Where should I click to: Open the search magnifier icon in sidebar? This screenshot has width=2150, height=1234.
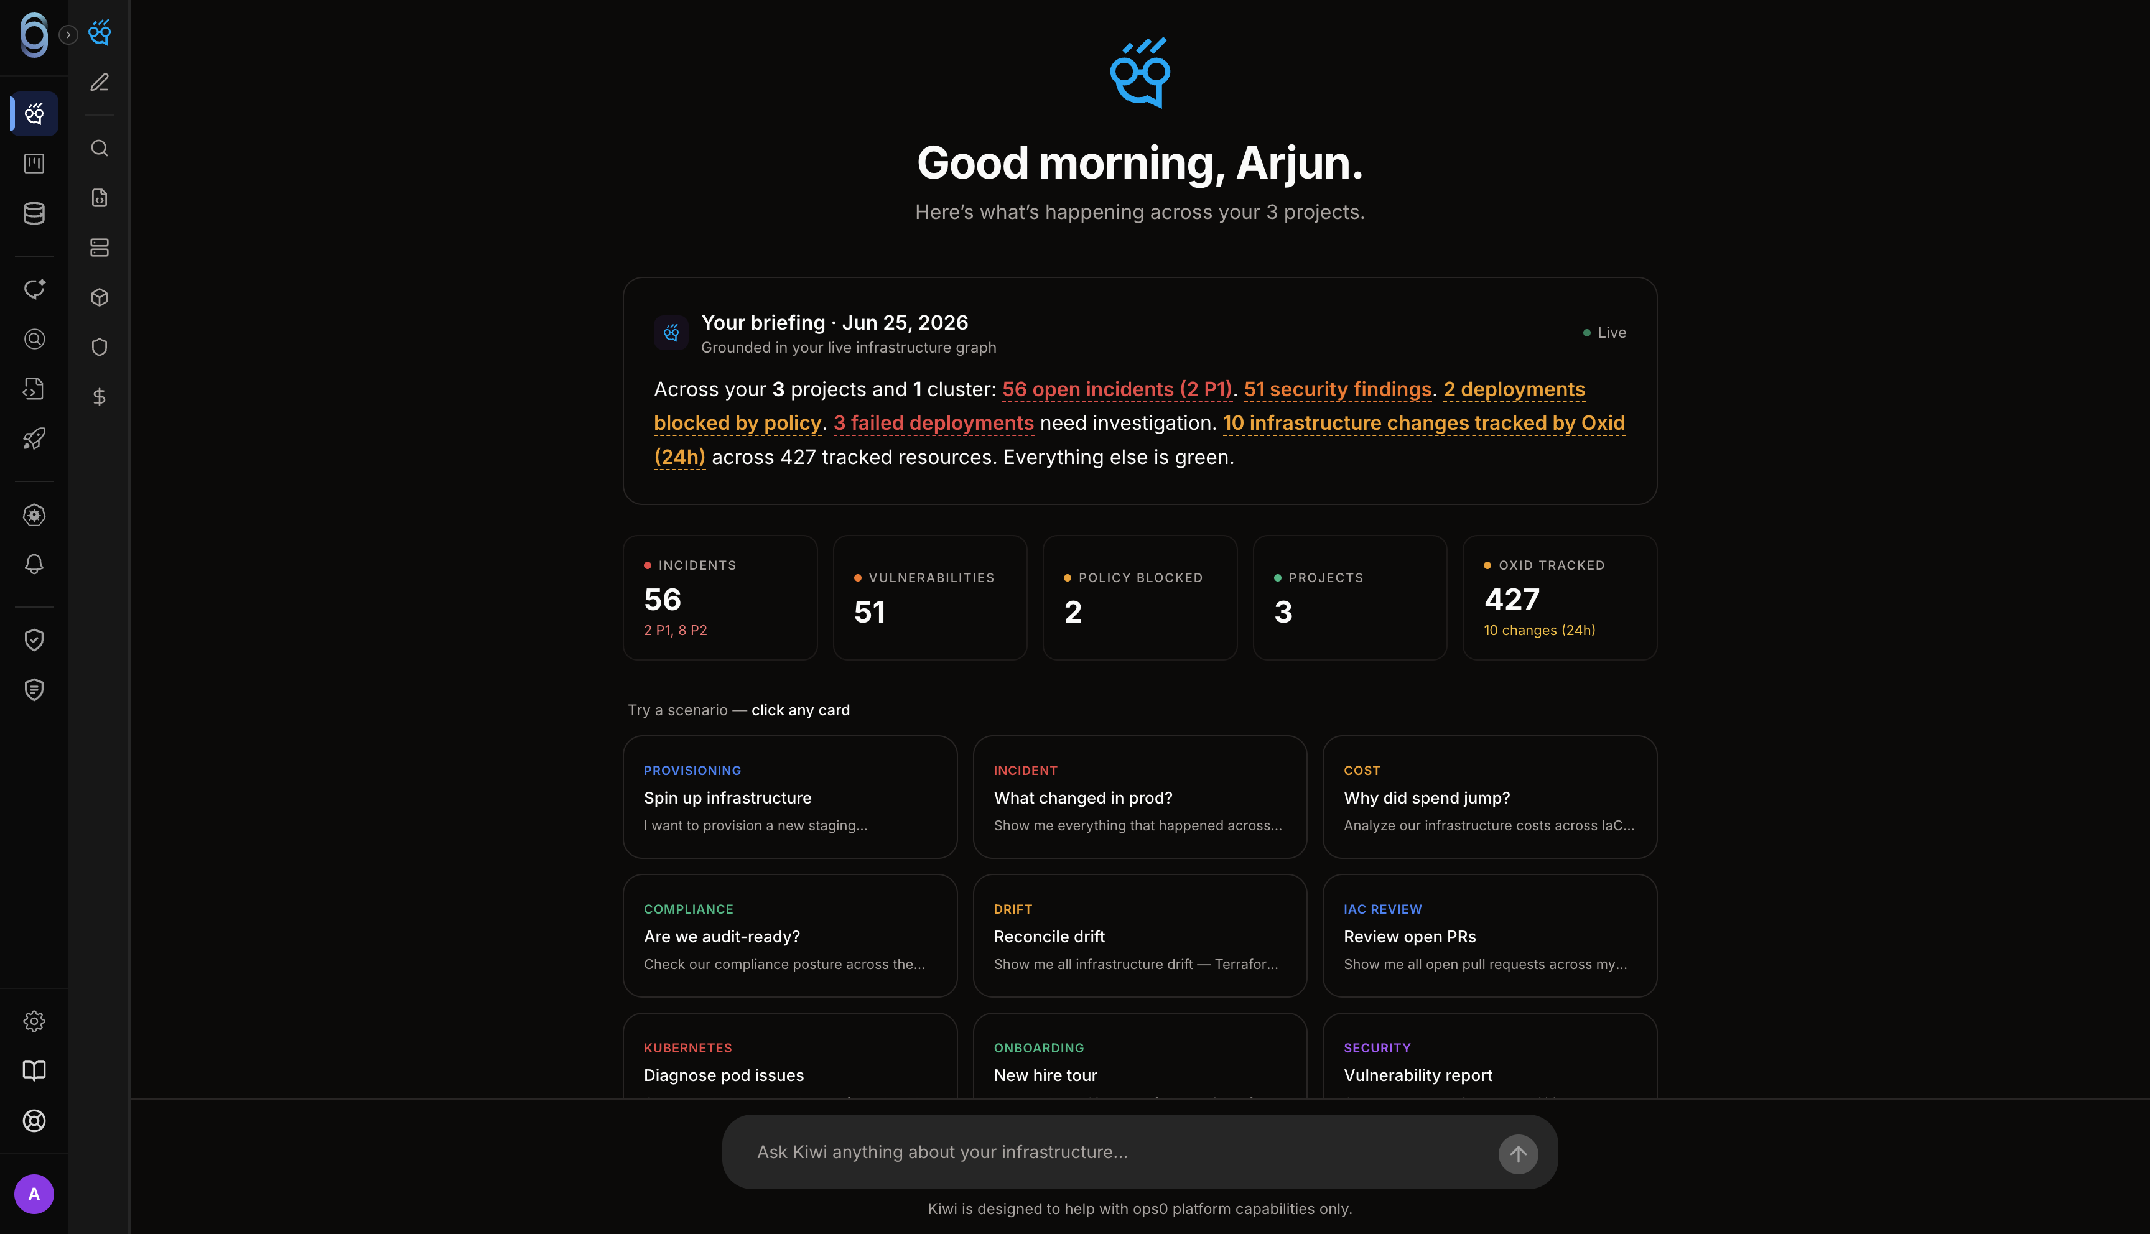tap(99, 148)
